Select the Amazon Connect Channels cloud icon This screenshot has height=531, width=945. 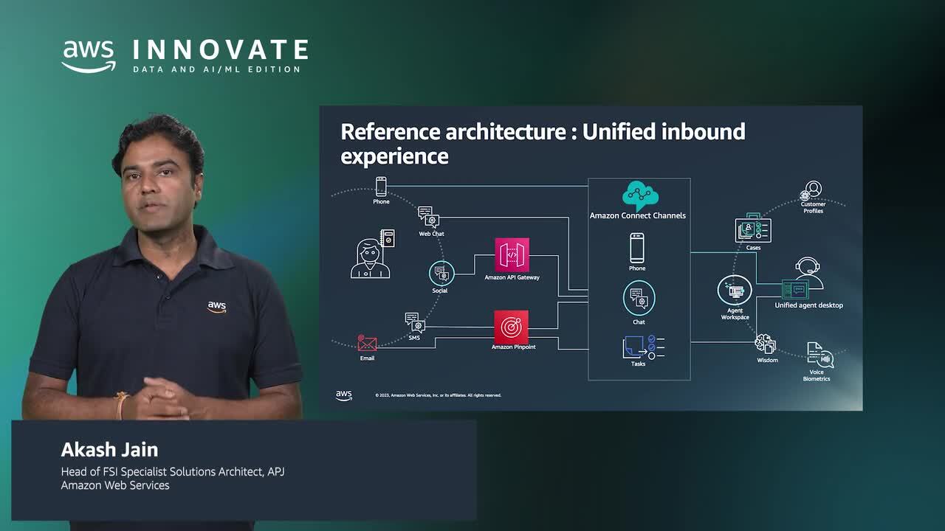pyautogui.click(x=639, y=195)
